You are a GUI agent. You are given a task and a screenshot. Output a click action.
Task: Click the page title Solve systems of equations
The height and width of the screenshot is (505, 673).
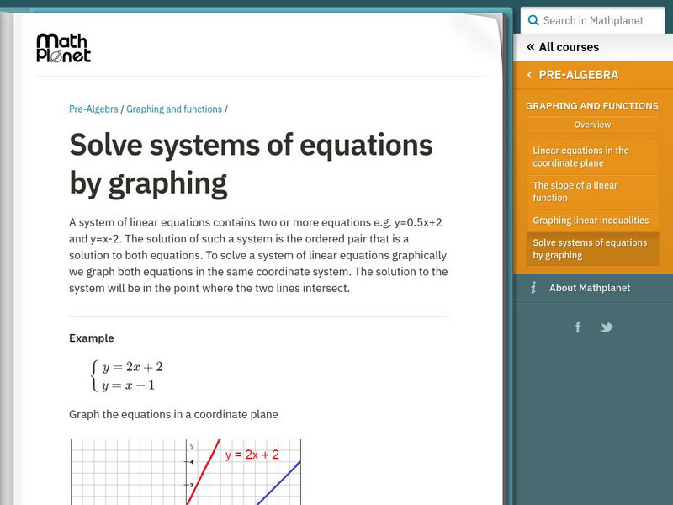click(x=251, y=164)
